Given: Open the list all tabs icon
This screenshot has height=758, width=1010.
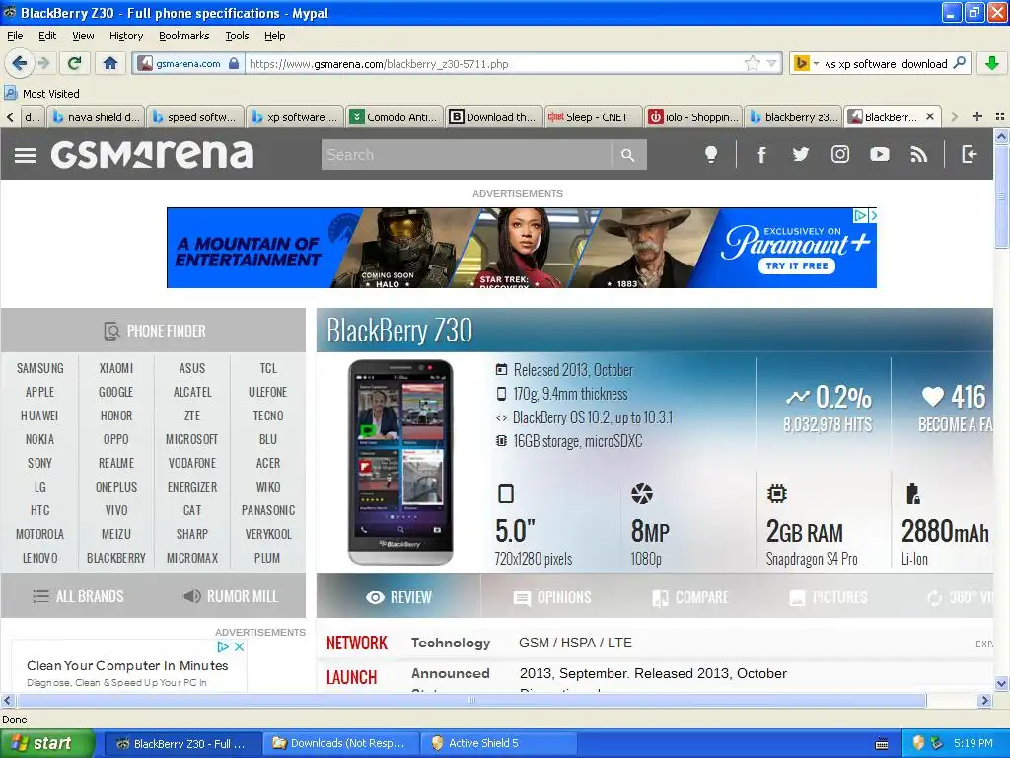Looking at the screenshot, I should coord(1000,116).
